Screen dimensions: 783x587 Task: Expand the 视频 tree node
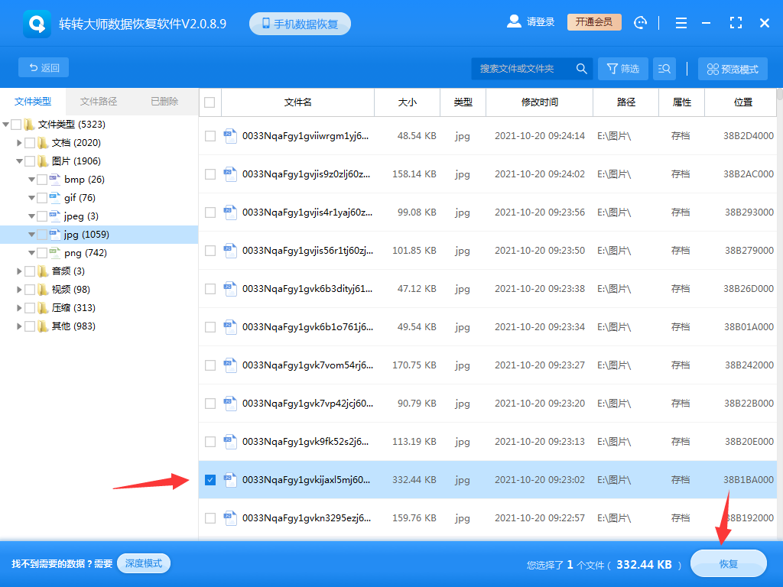point(19,290)
